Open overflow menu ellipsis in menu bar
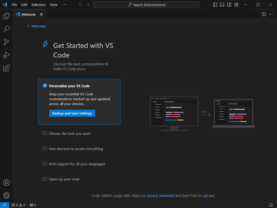Image resolution: width=277 pixels, height=208 pixels. pos(65,5)
